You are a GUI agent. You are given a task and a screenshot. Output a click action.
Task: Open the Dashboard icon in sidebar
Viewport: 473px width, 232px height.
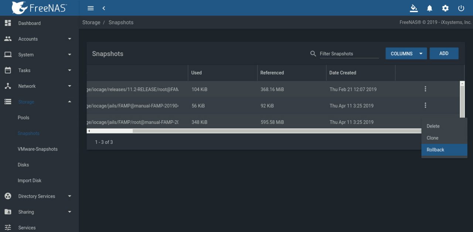[8, 23]
